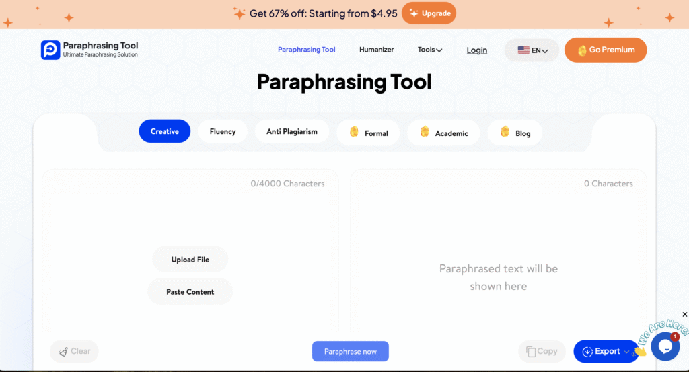Click the copy icon near Copy

click(x=531, y=351)
